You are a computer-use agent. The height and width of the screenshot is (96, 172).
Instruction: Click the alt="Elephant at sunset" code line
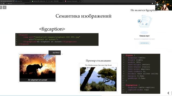click(x=44, y=39)
